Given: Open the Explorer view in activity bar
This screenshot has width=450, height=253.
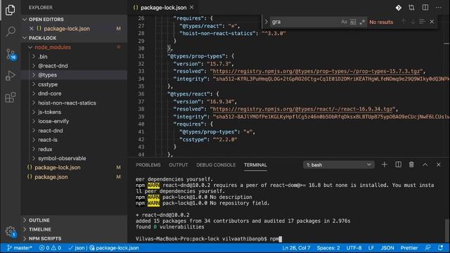Looking at the screenshot, I should tap(11, 10).
